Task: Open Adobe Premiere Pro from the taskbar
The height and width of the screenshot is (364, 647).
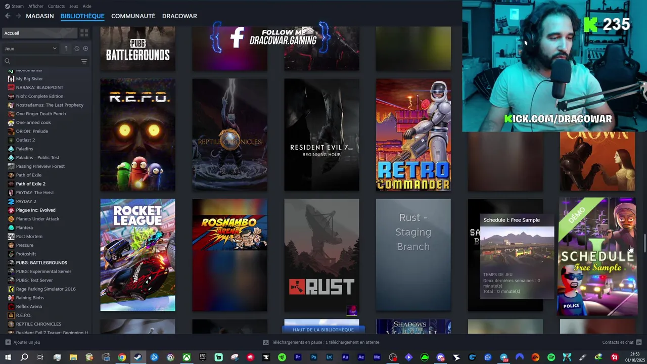Action: [x=298, y=357]
